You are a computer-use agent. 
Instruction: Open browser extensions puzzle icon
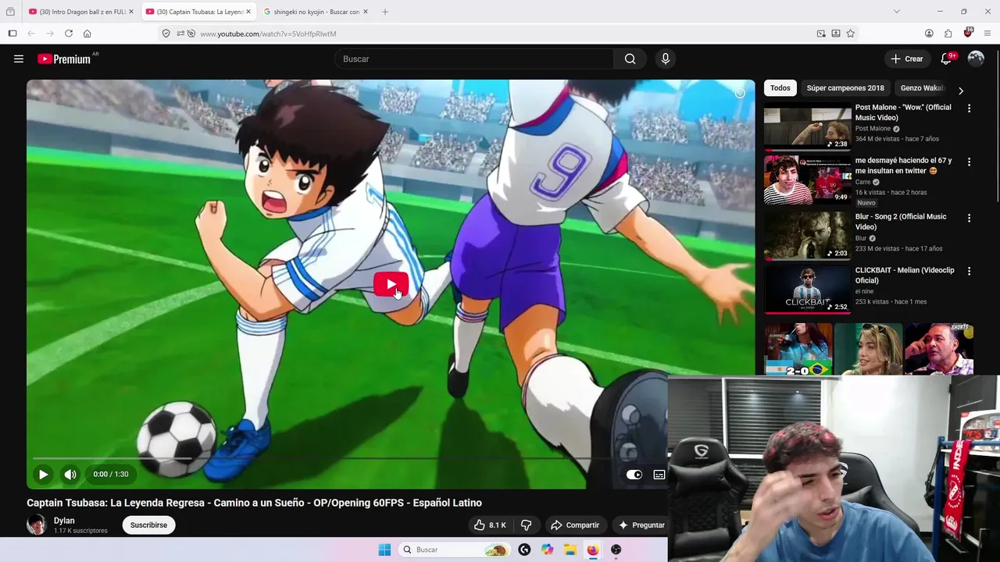click(x=948, y=34)
